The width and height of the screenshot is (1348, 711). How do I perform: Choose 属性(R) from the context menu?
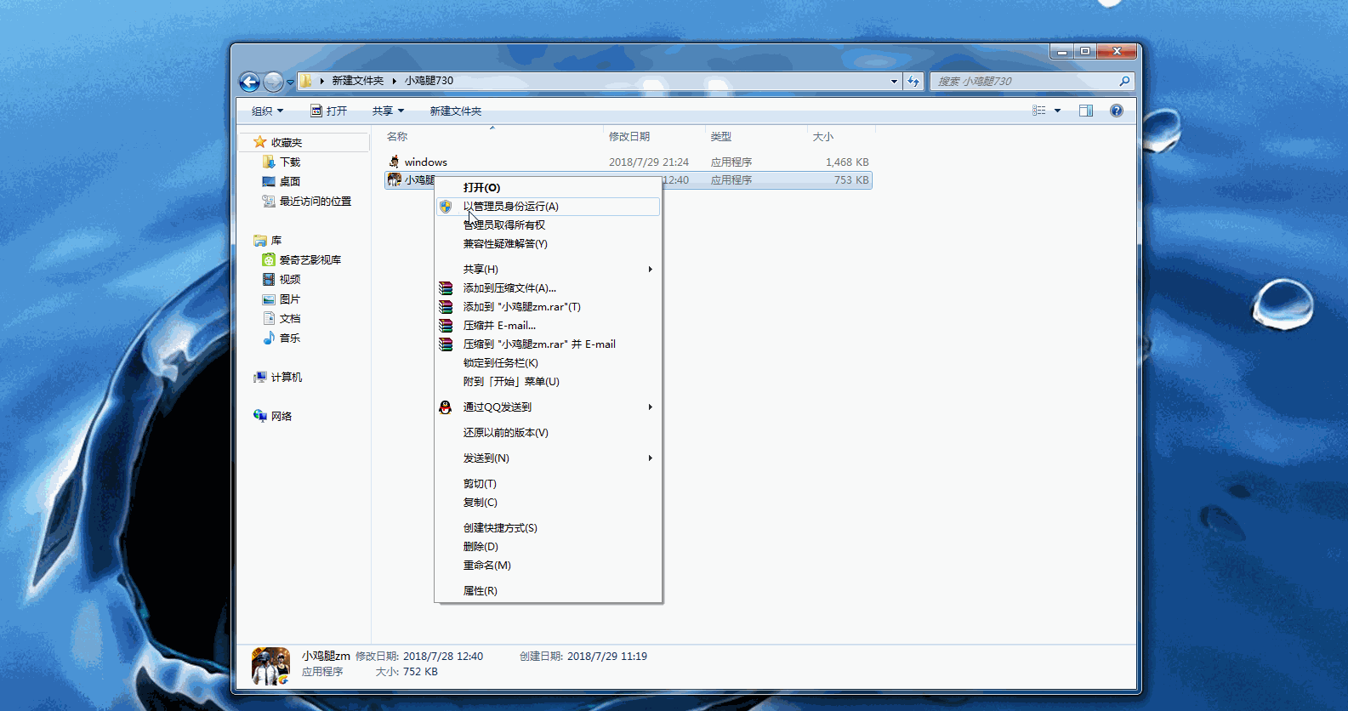click(481, 591)
